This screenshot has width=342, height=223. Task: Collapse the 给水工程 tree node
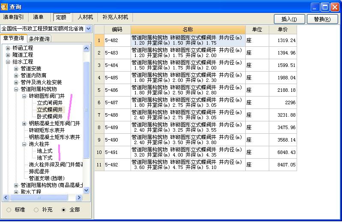pyautogui.click(x=8, y=62)
